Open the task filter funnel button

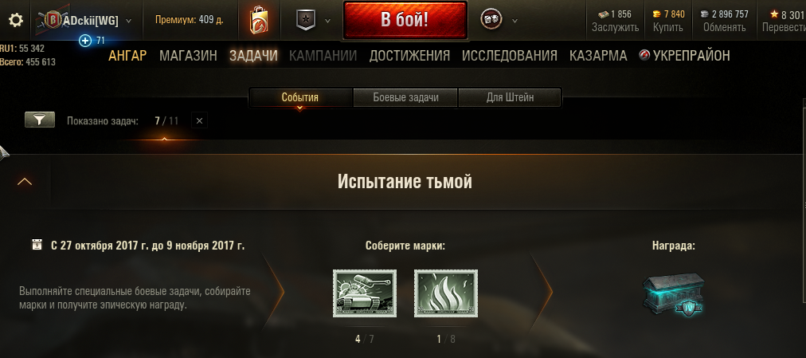tap(40, 120)
